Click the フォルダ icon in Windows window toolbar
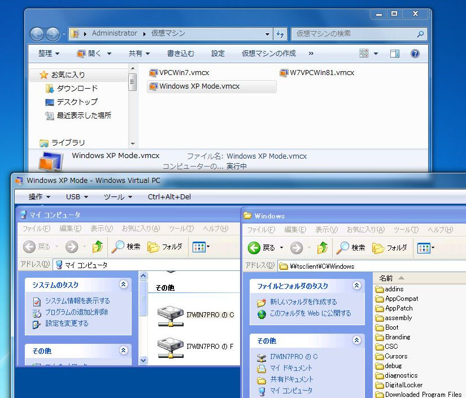The width and height of the screenshot is (466, 398). coord(378,248)
